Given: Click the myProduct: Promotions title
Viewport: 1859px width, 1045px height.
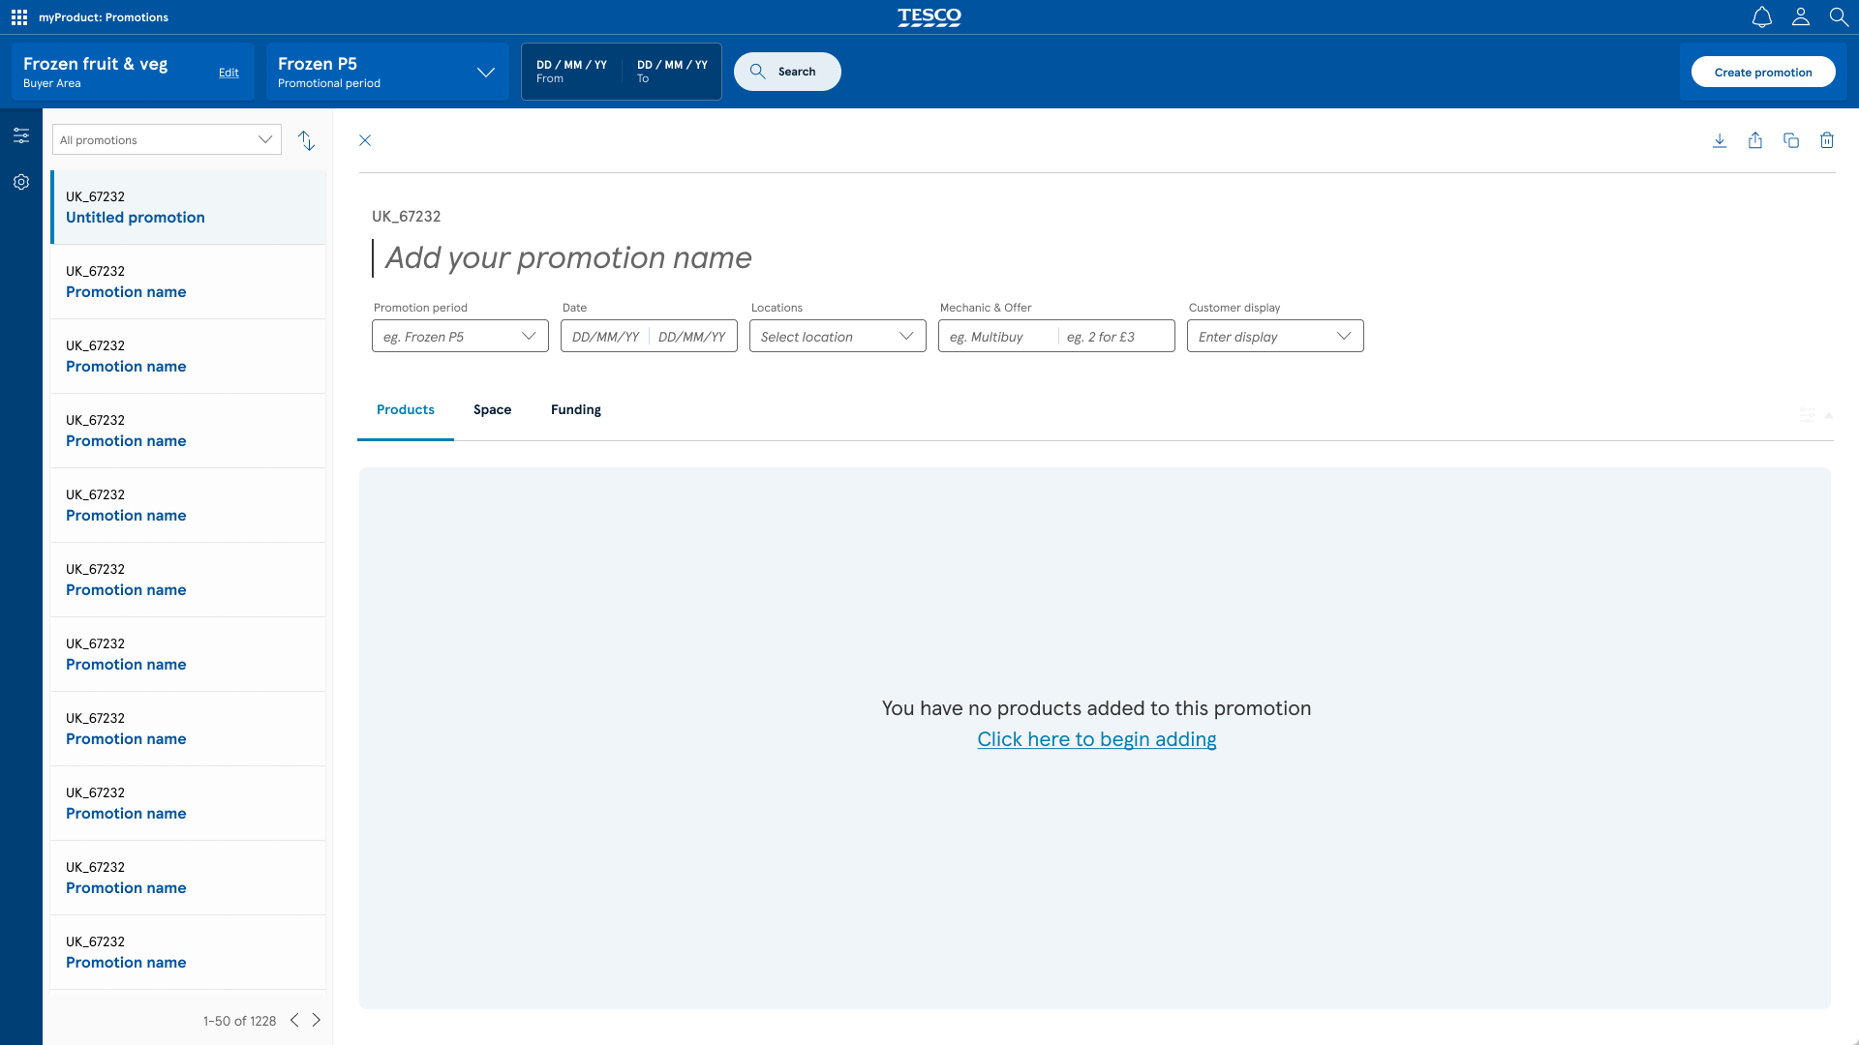Looking at the screenshot, I should pos(104,17).
